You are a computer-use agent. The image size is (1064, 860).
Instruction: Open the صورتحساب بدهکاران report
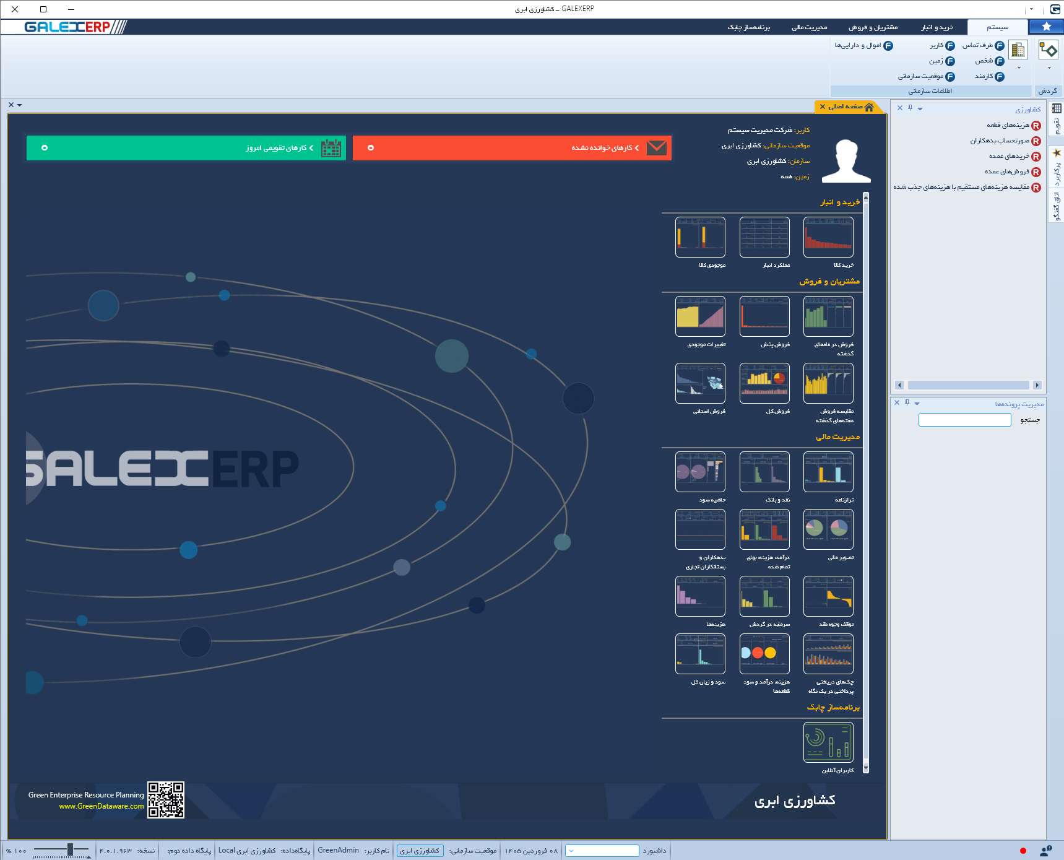coord(1005,141)
